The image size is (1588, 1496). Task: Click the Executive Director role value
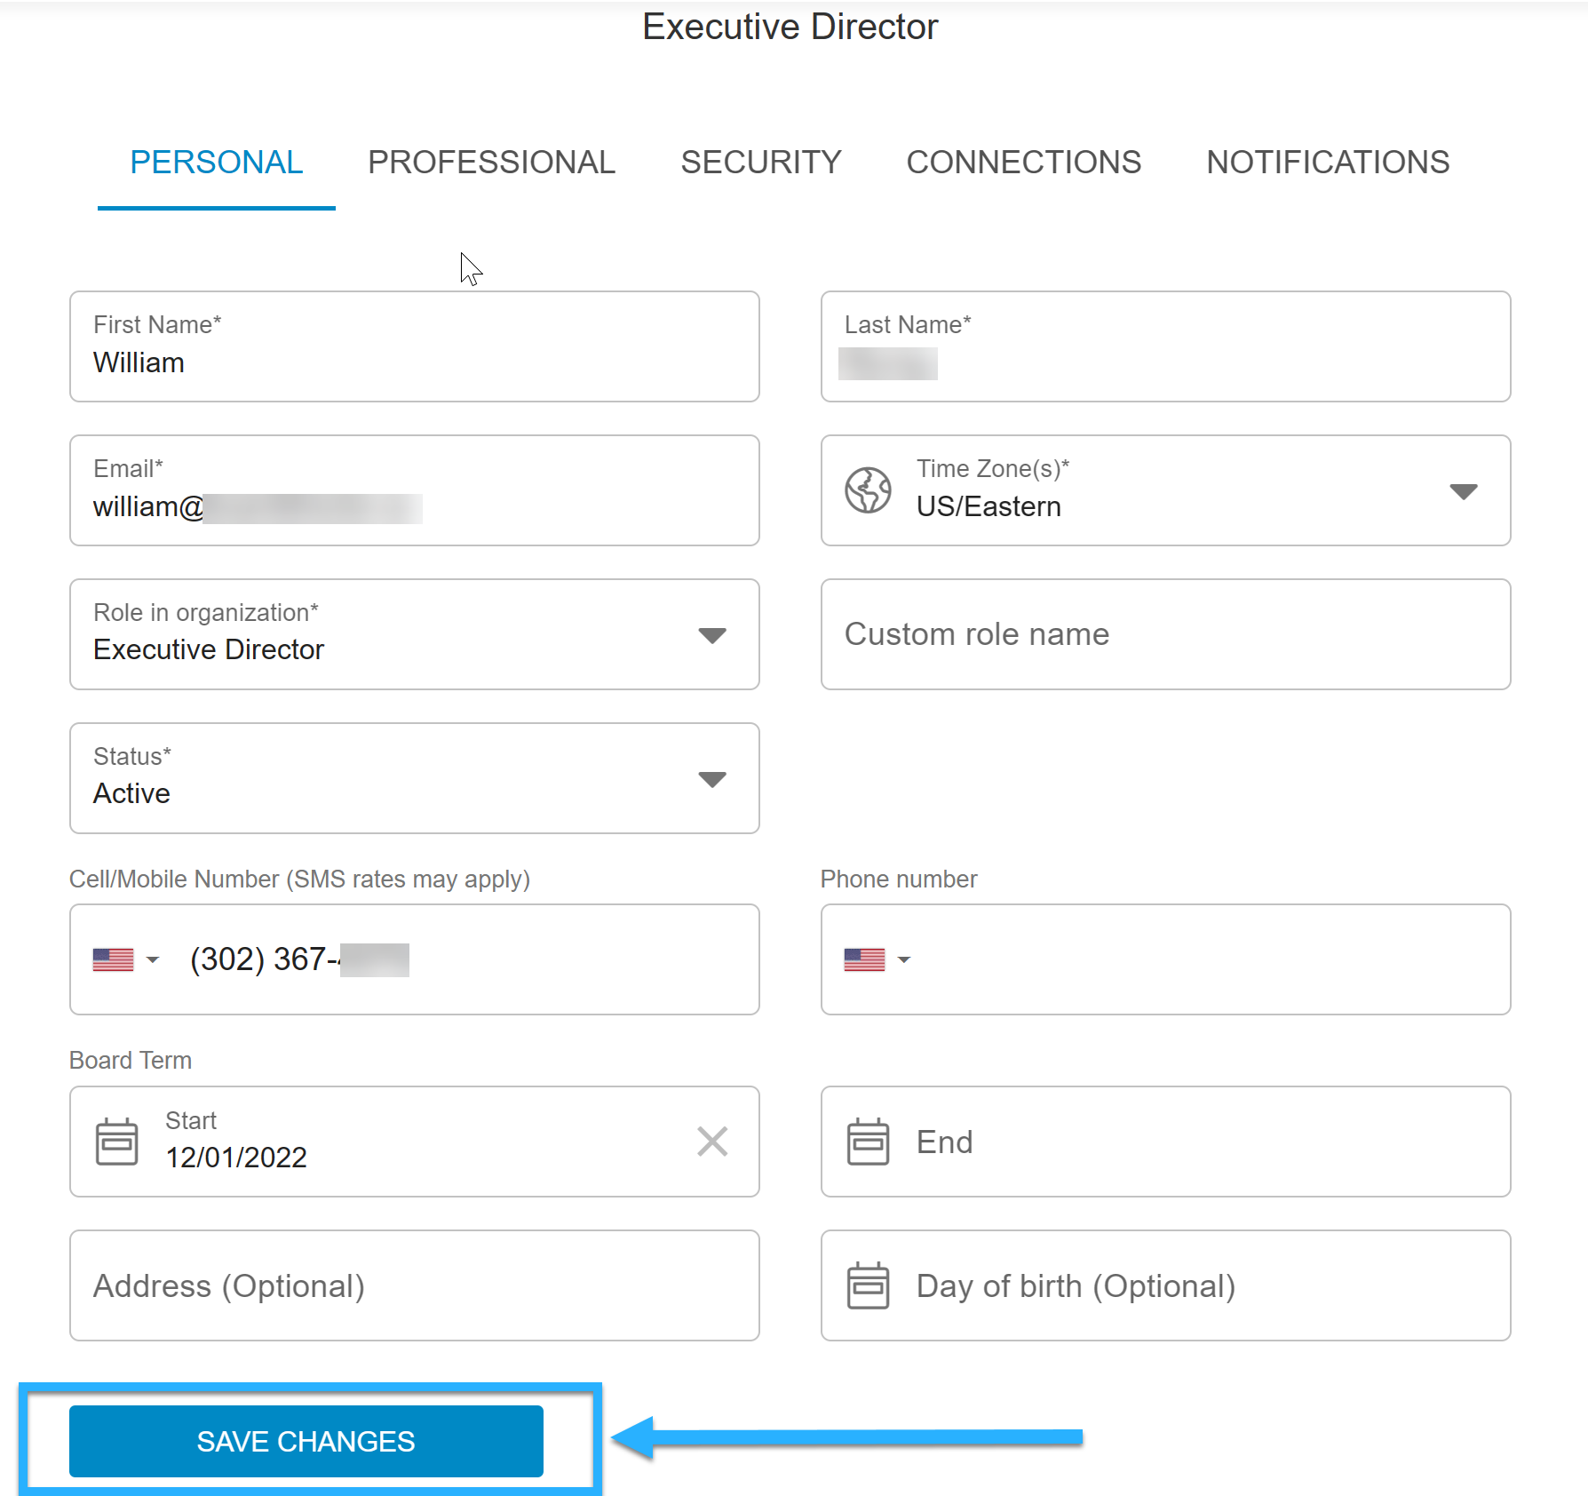point(209,649)
